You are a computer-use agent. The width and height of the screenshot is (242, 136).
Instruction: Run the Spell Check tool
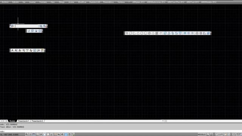point(27,50)
